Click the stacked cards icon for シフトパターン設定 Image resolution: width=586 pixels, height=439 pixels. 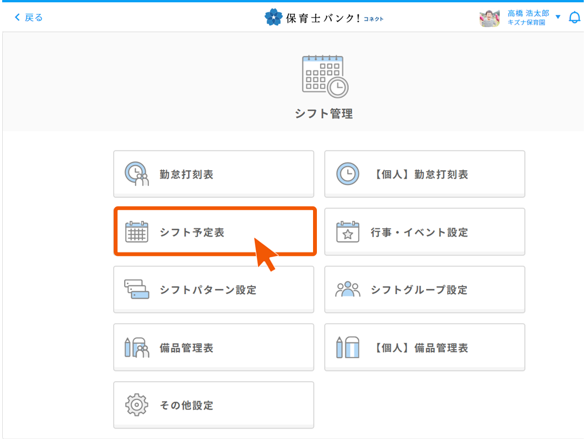pyautogui.click(x=137, y=290)
